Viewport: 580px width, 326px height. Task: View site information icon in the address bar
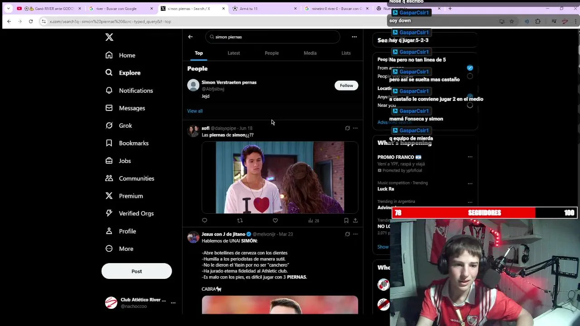coord(43,21)
